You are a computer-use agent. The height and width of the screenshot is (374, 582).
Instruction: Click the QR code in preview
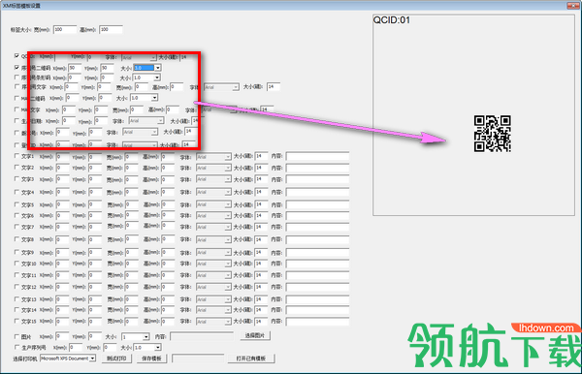492,133
